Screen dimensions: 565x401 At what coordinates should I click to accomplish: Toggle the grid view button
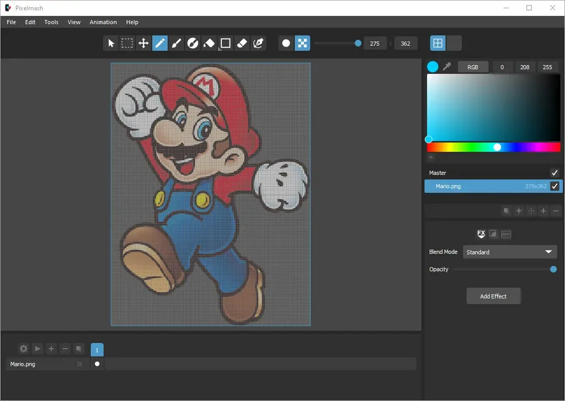[x=438, y=43]
